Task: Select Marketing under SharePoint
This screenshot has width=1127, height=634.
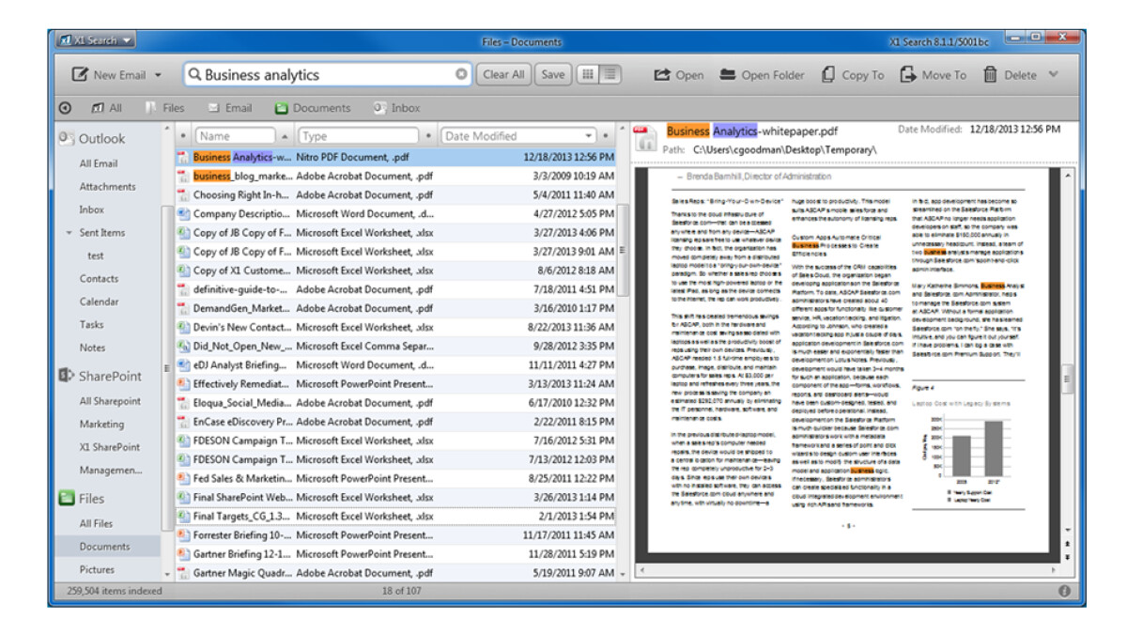Action: tap(101, 425)
